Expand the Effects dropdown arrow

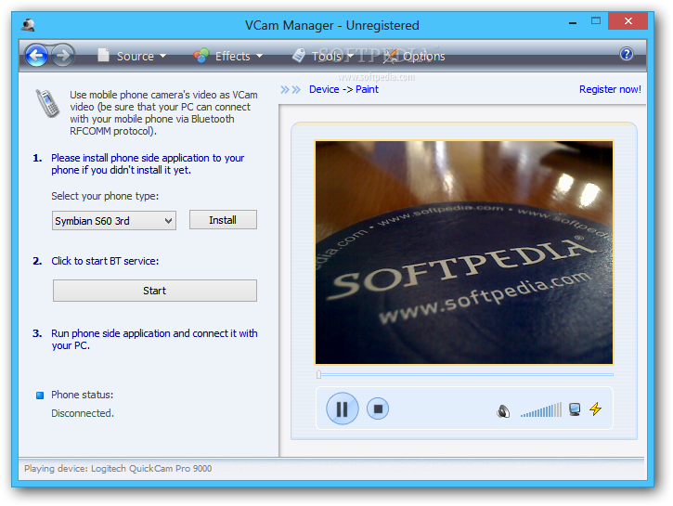tap(259, 57)
